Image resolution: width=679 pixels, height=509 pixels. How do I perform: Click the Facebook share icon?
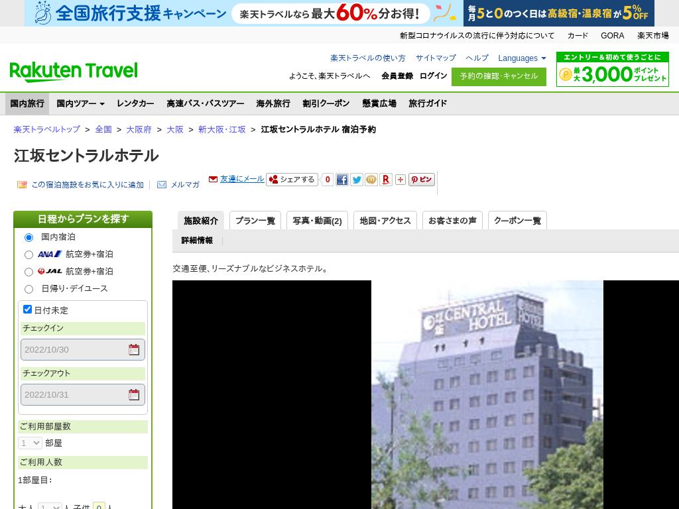coord(341,180)
